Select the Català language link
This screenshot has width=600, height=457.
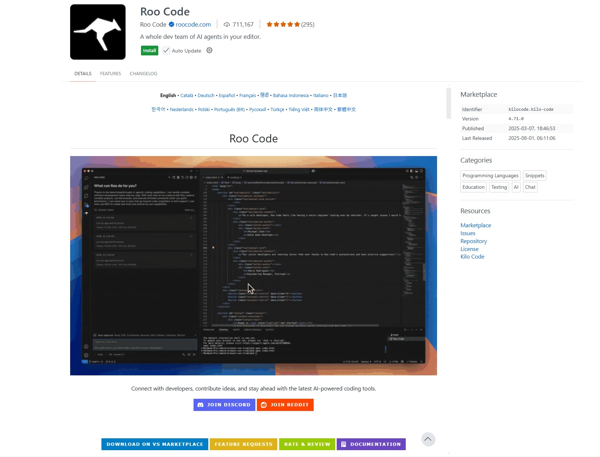(x=187, y=96)
